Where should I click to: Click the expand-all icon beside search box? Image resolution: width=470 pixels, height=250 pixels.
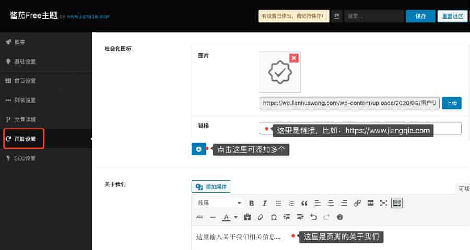click(x=337, y=16)
